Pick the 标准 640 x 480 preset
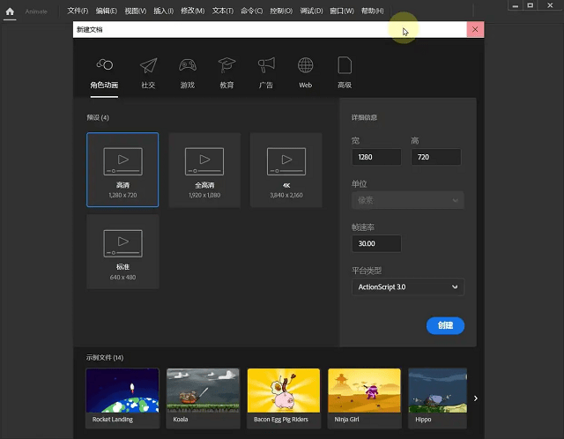564x439 pixels. pyautogui.click(x=122, y=251)
